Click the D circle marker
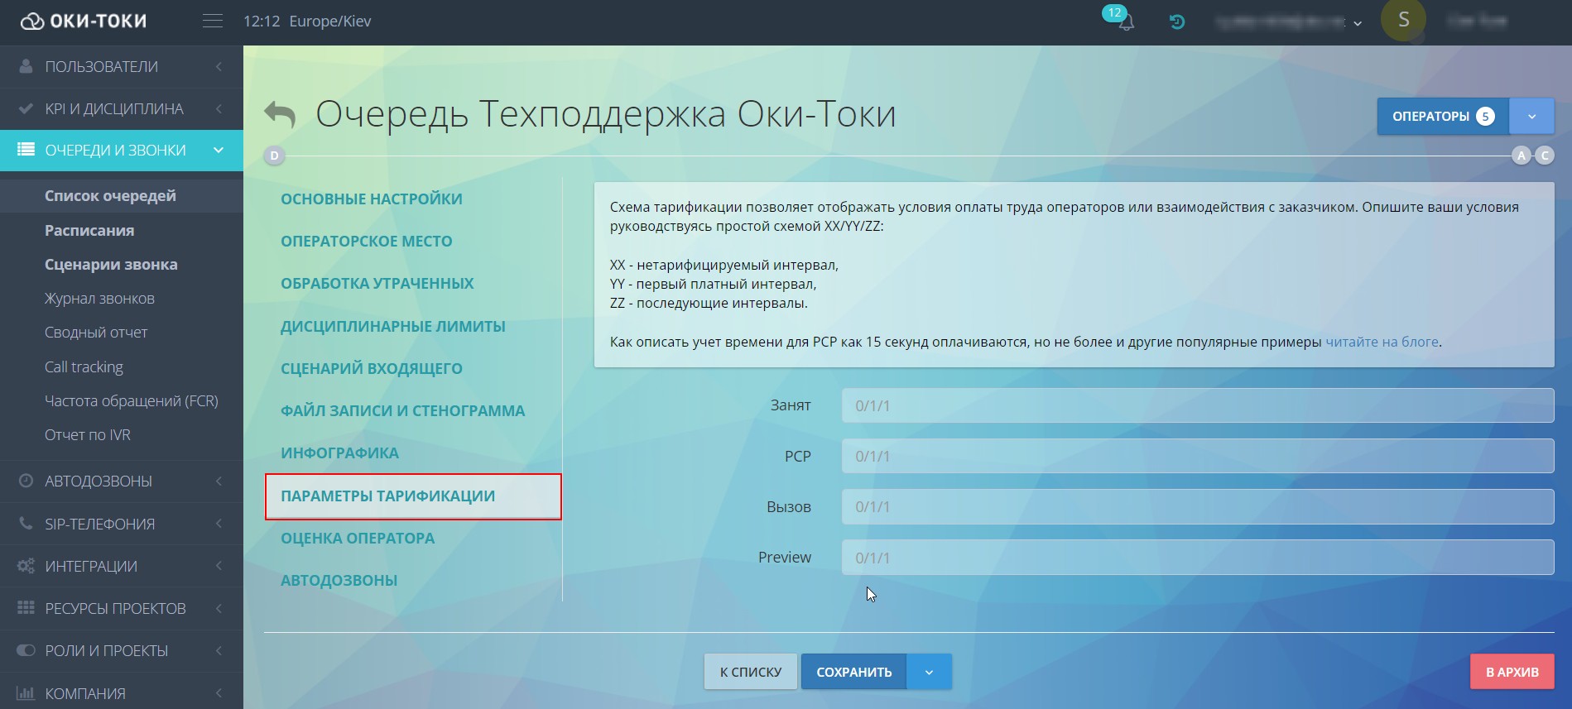1572x709 pixels. pos(274,156)
